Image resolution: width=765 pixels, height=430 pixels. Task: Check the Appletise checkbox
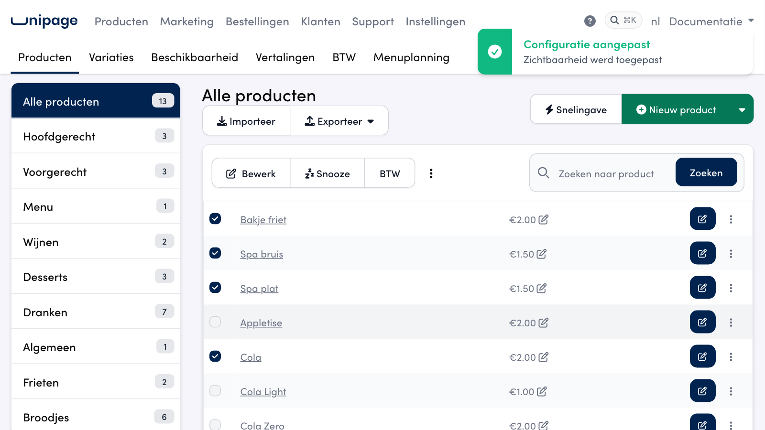click(x=215, y=322)
